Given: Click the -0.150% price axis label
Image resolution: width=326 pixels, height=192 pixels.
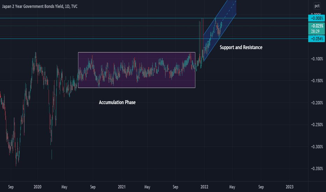Looking at the screenshot, I should (317, 81).
